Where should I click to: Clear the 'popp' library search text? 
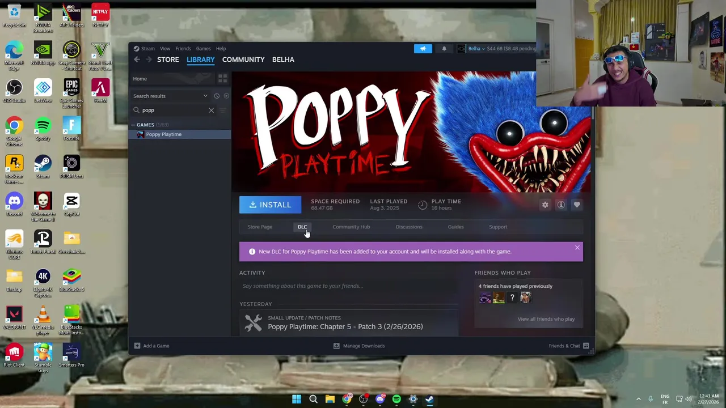[x=211, y=110]
